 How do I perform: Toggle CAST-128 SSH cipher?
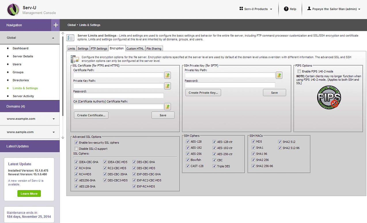tap(188, 166)
